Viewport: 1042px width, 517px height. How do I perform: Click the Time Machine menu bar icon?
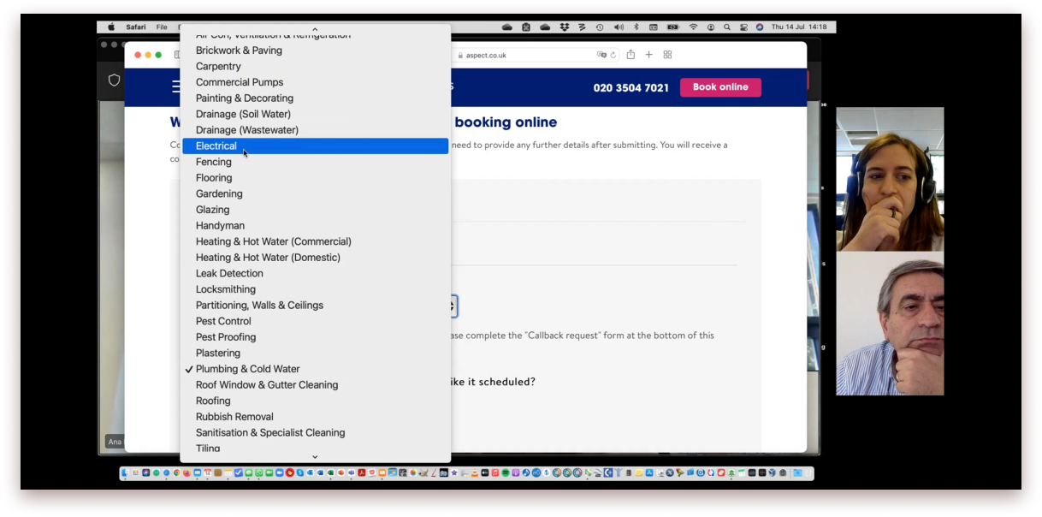click(600, 27)
